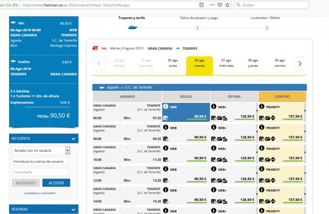Click the CONFORT column header
The image size is (329, 214).
[x=282, y=97]
